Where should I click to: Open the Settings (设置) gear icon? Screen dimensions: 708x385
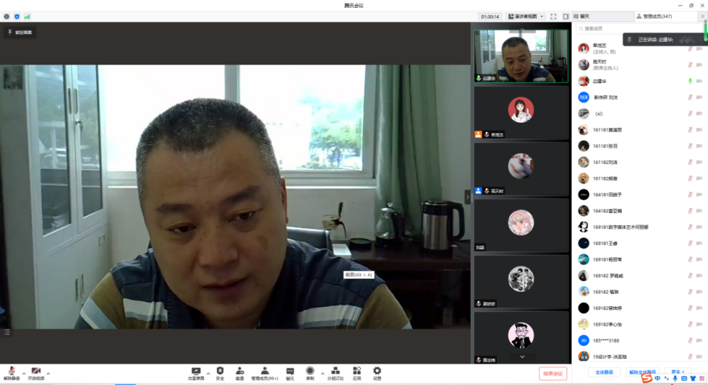pyautogui.click(x=377, y=371)
